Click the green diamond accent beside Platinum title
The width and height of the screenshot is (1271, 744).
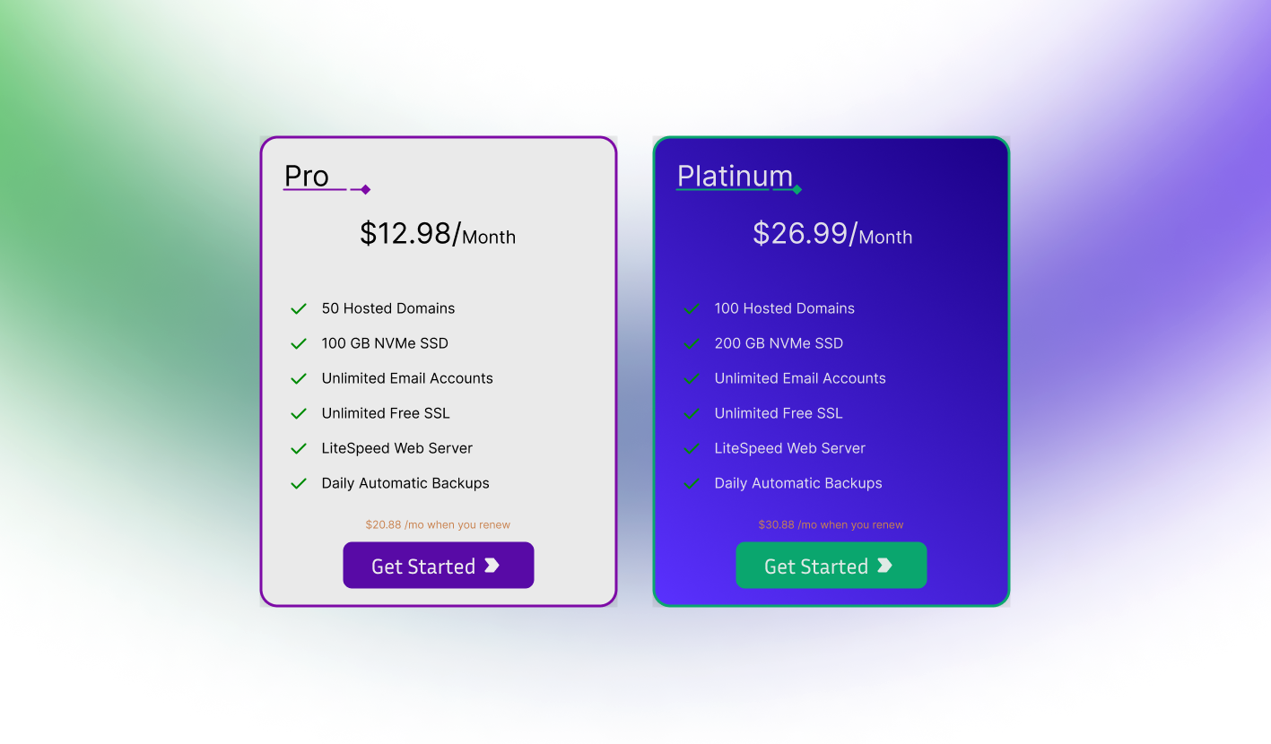pyautogui.click(x=797, y=189)
